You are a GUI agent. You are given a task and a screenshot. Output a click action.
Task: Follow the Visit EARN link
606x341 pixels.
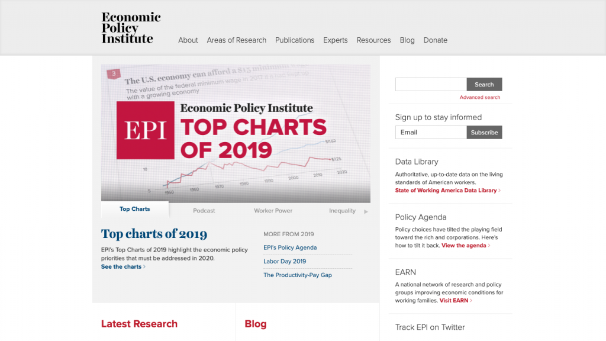(456, 300)
